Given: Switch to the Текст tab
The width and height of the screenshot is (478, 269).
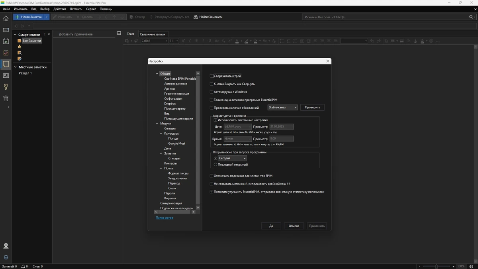Looking at the screenshot, I should 130,34.
